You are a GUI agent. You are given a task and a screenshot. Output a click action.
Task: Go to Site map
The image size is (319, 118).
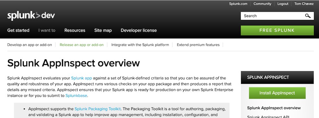103,30
